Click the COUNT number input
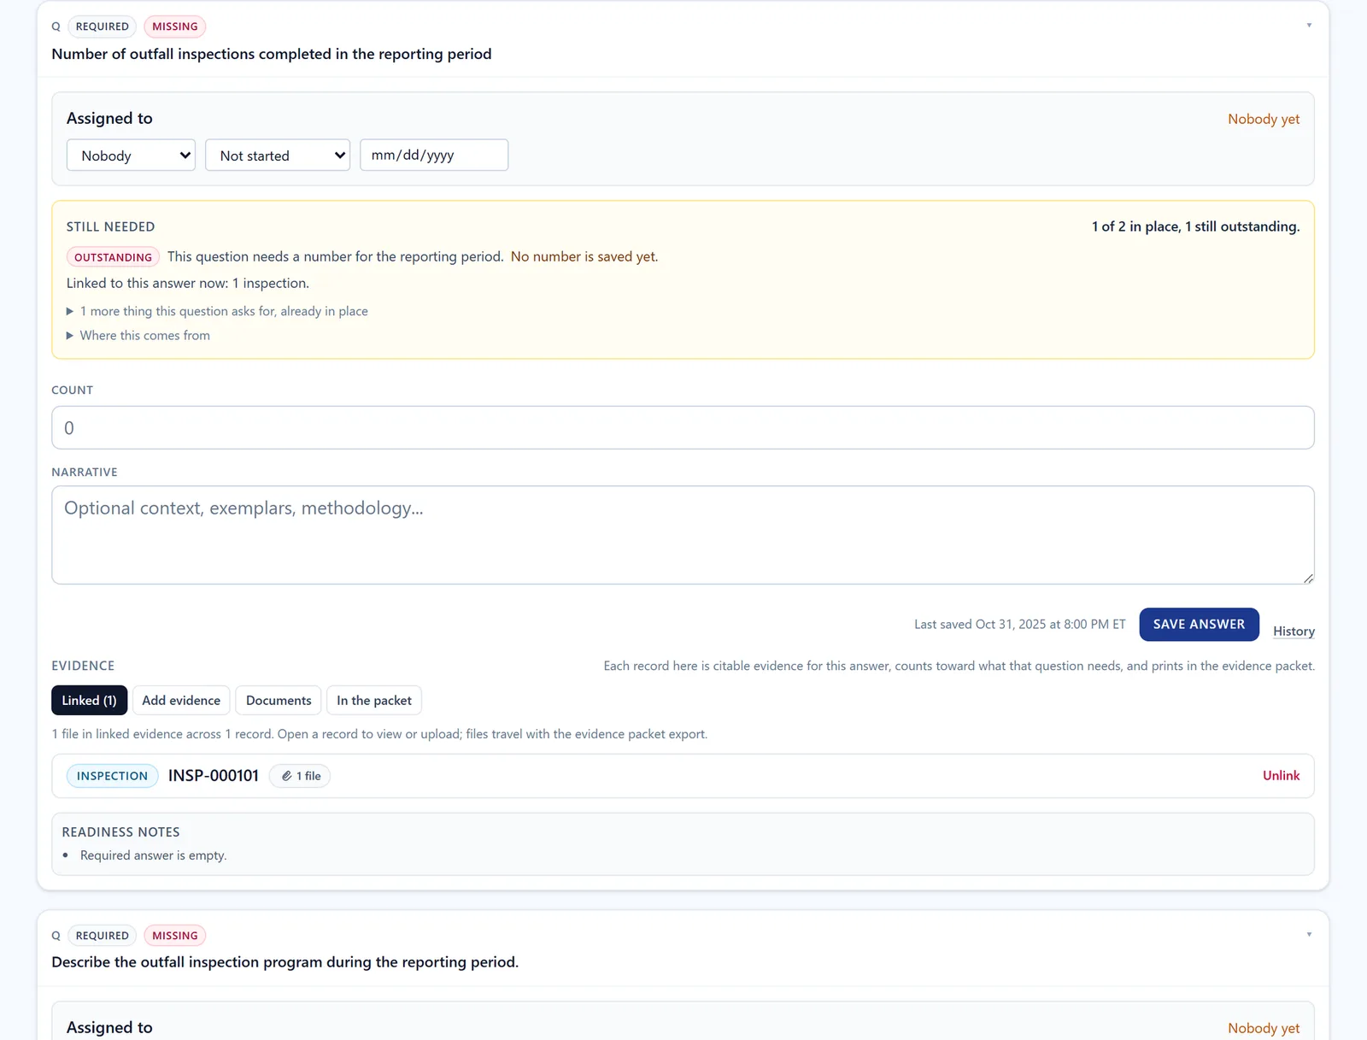 (683, 427)
